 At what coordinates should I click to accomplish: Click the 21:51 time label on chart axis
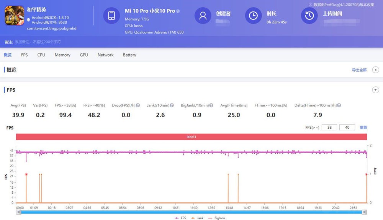[353, 208]
